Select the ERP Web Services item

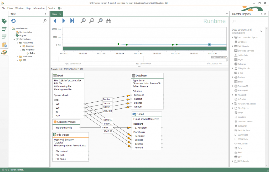246,51
